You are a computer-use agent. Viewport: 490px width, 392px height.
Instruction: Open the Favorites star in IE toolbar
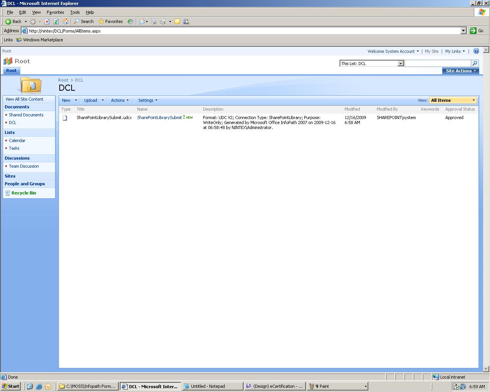[x=111, y=21]
